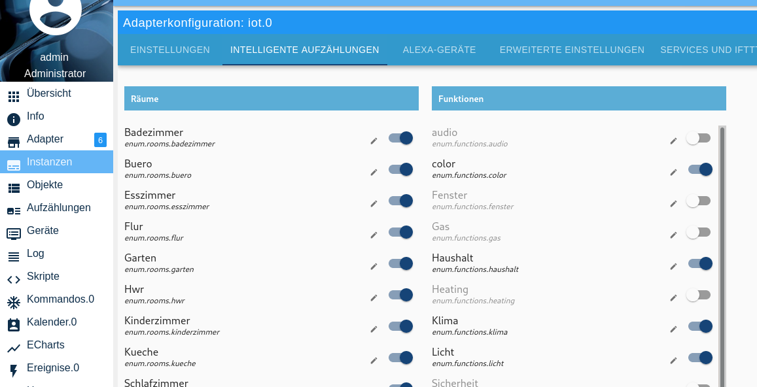Edit the Badezimmer room with pencil icon
Image resolution: width=757 pixels, height=387 pixels.
pos(374,141)
